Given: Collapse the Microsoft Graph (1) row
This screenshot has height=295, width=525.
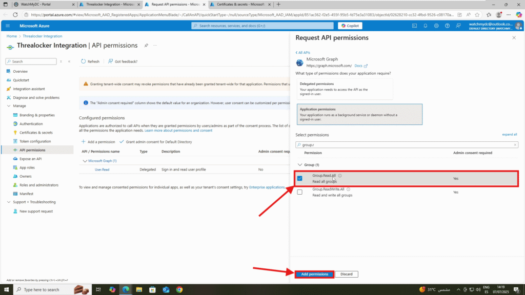Looking at the screenshot, I should coord(85,161).
